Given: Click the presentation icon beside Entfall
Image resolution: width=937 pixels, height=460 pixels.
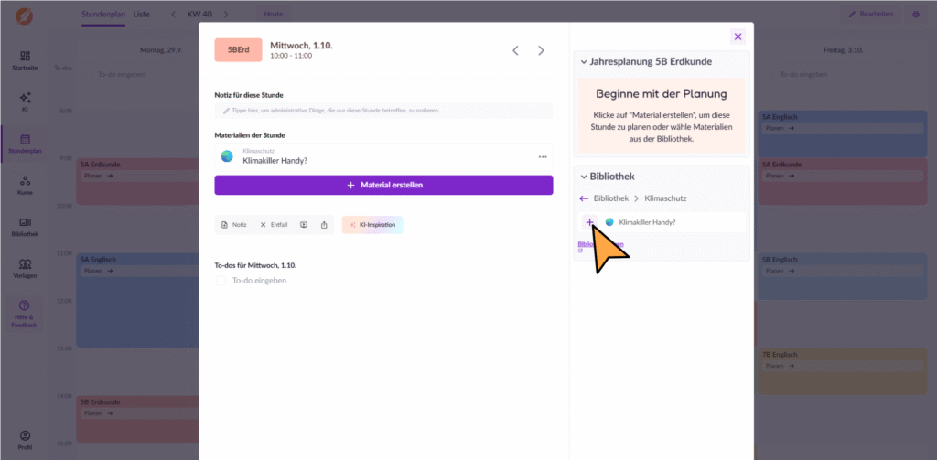Looking at the screenshot, I should click(x=304, y=225).
